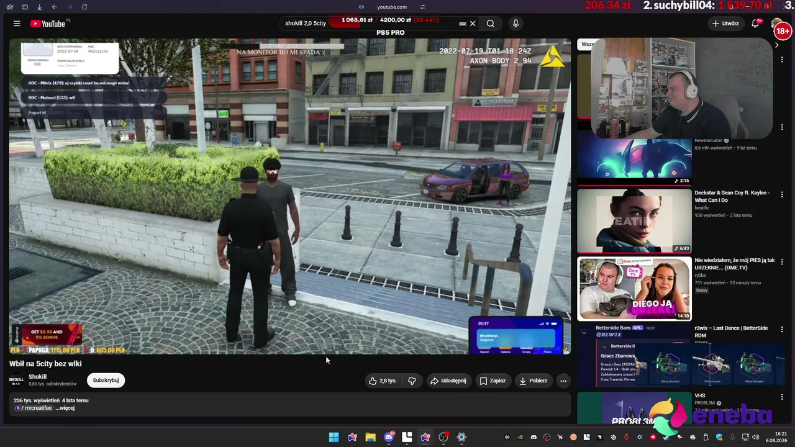Open the on-screen keyboard in the search box
Screen dimensions: 795x447
462,24
